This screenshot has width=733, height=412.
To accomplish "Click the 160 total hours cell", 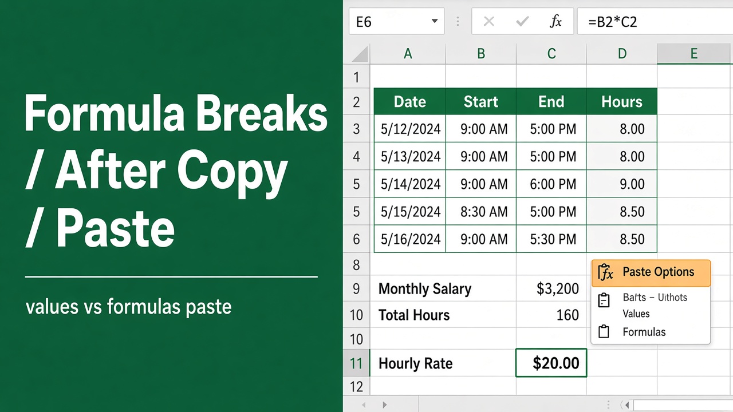I will [551, 315].
